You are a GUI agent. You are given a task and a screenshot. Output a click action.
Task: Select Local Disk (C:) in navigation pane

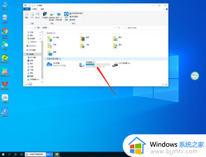coord(33,80)
